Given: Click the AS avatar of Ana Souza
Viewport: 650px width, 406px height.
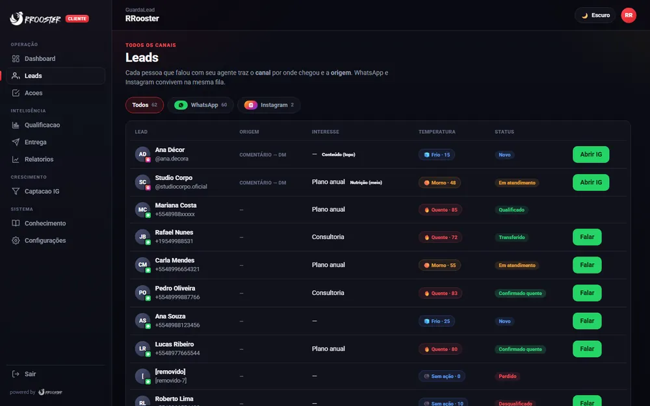Looking at the screenshot, I should (142, 321).
